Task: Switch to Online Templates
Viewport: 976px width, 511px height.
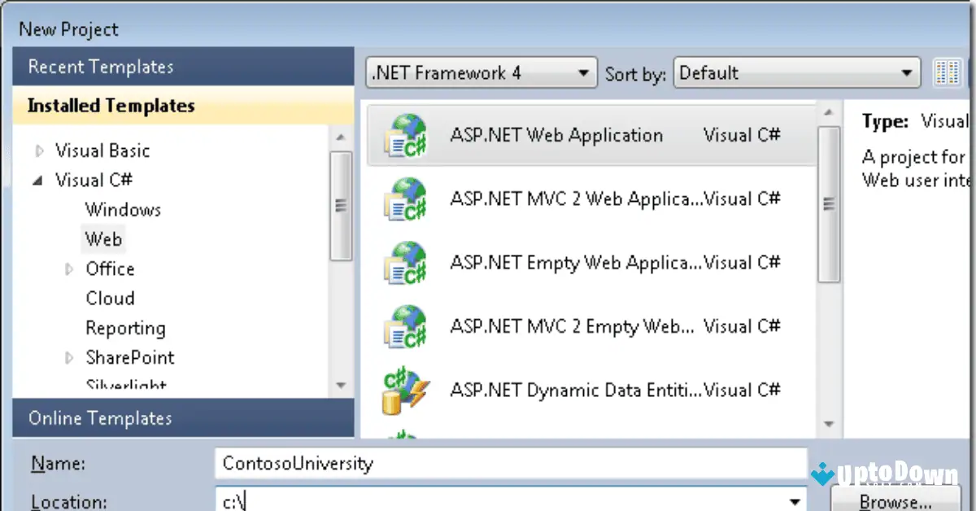Action: pyautogui.click(x=100, y=418)
